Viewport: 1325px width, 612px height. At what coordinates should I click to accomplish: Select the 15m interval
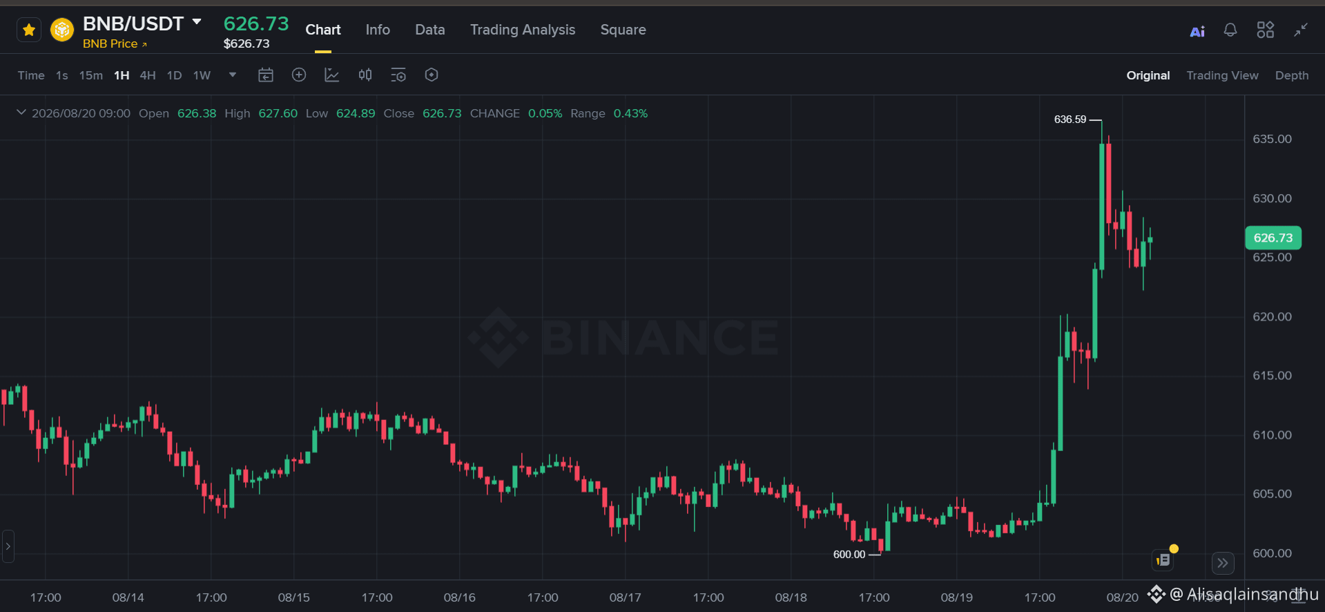tap(90, 75)
